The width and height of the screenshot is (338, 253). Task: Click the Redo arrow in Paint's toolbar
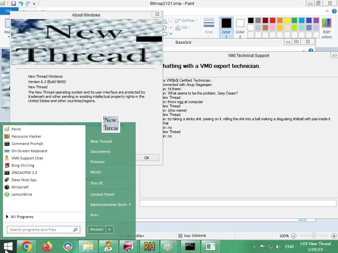(28, 3)
